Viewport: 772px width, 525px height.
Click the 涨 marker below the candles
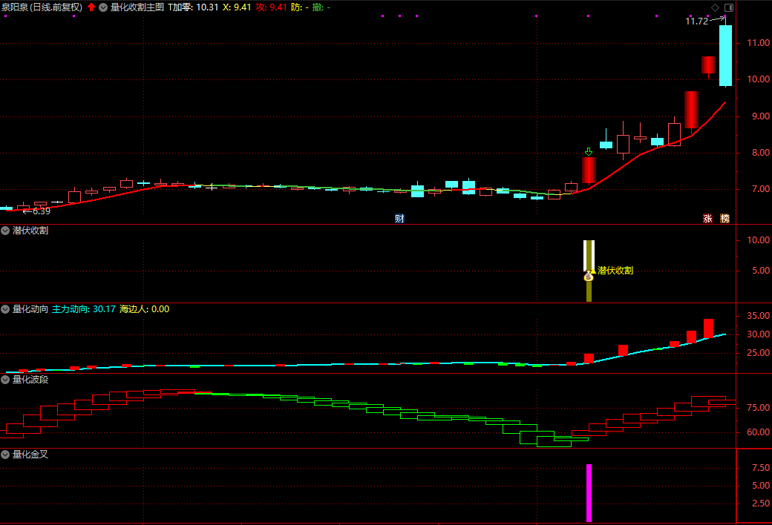[x=707, y=219]
